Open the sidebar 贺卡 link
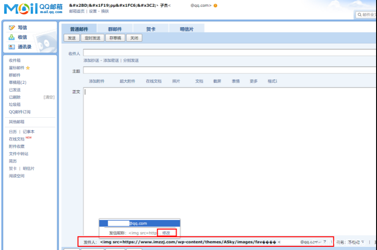This screenshot has width=377, height=250. pos(13,168)
